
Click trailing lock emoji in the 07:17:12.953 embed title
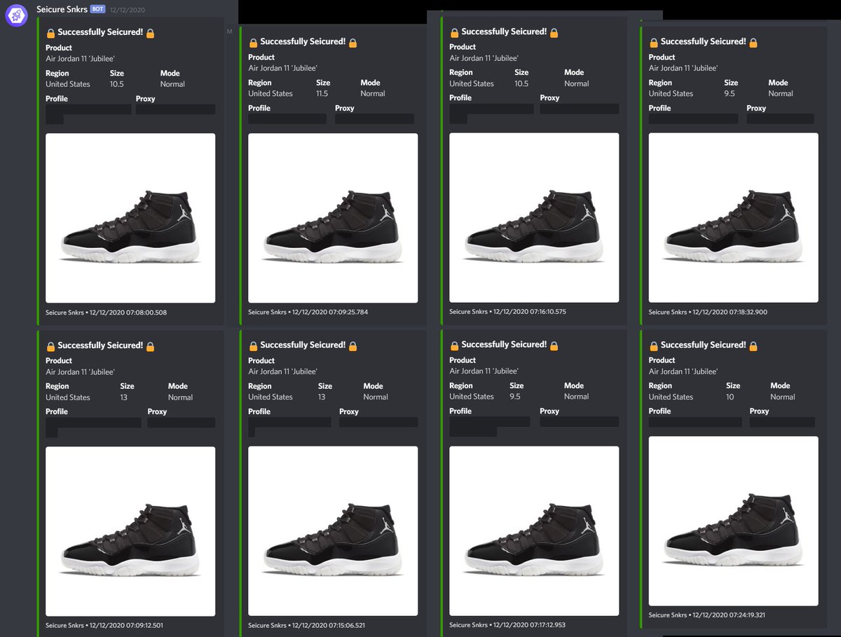click(554, 345)
